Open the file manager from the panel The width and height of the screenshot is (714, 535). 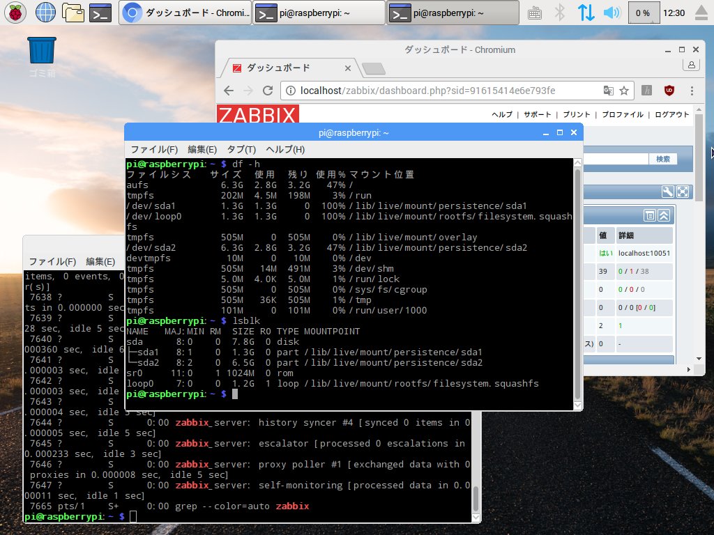pos(73,13)
